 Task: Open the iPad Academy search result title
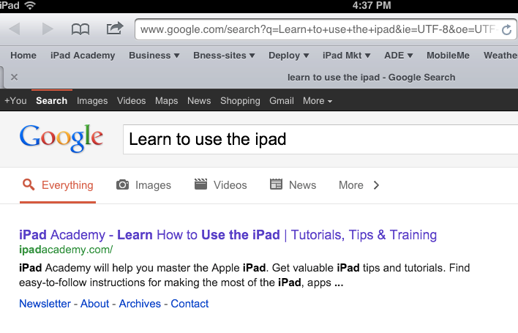pos(228,235)
